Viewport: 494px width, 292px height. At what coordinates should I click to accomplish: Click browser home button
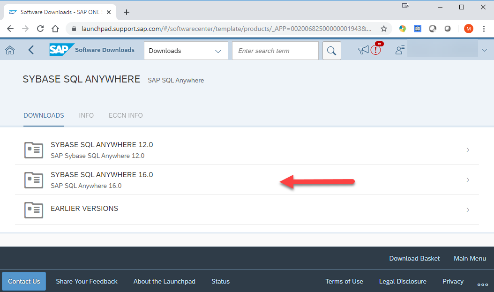(55, 29)
